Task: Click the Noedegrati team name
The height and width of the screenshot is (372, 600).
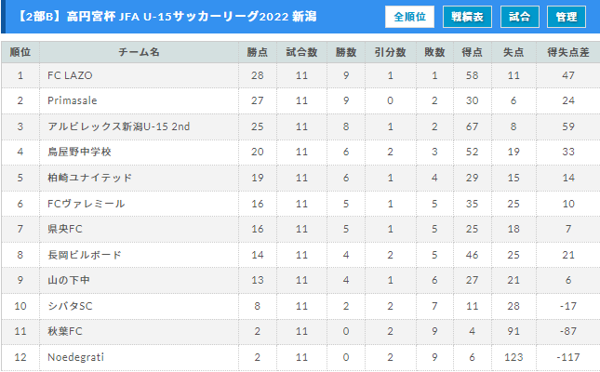Action: pos(75,357)
